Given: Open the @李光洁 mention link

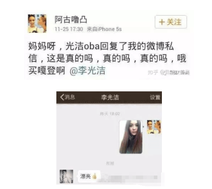Looking at the screenshot, I should point(88,71).
